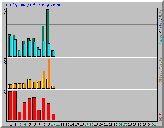Click the red KB bar for day 9

tap(49, 112)
